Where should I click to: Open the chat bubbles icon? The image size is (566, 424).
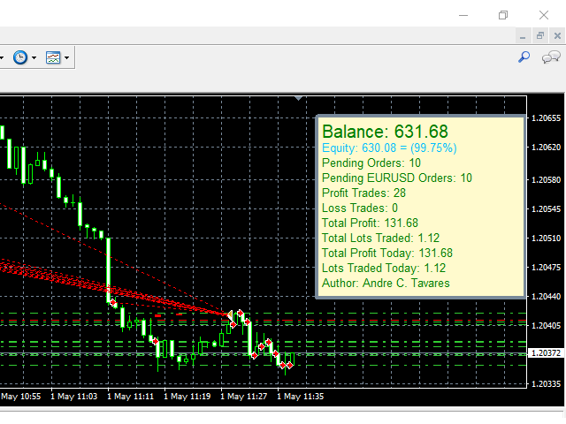(551, 57)
